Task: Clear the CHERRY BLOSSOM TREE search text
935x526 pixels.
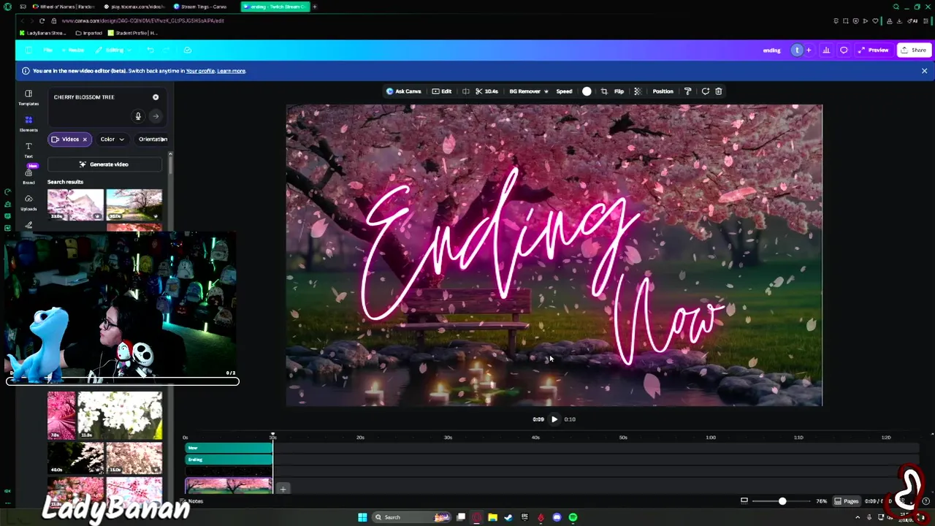Action: click(156, 97)
